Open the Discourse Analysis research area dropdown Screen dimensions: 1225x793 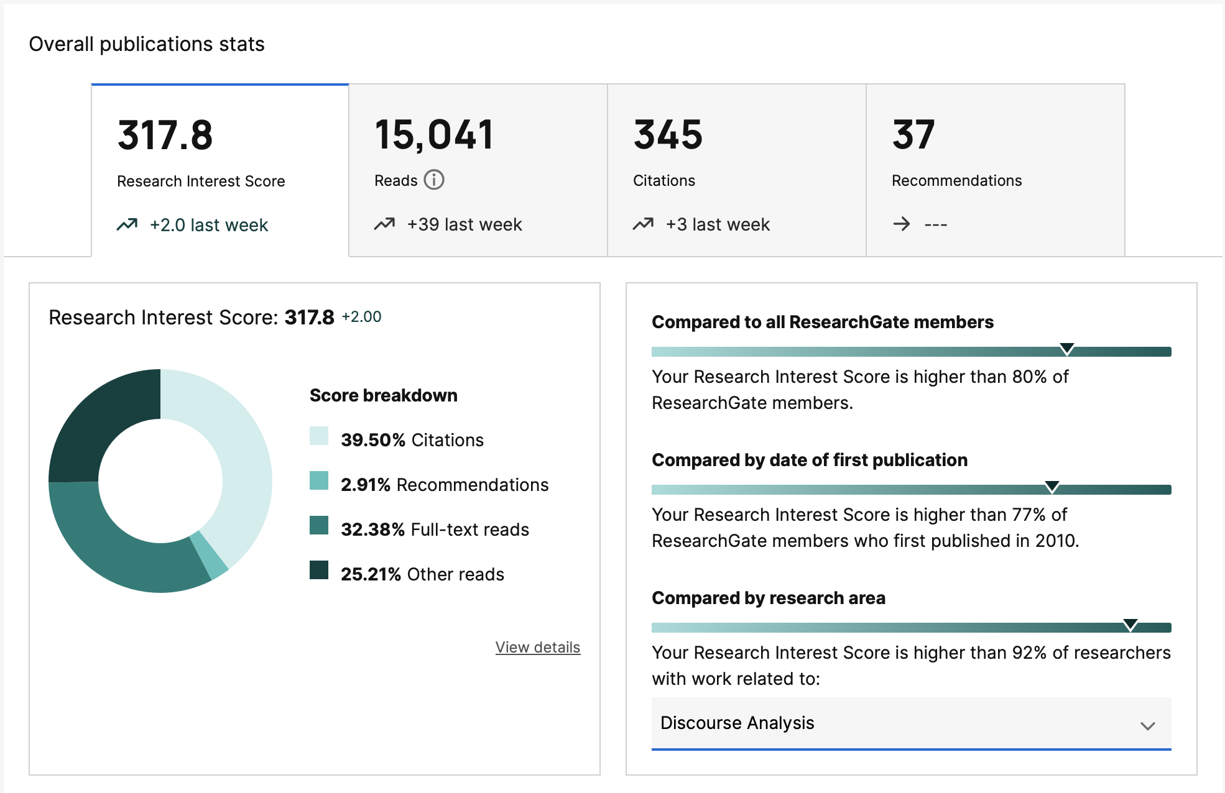[x=912, y=723]
